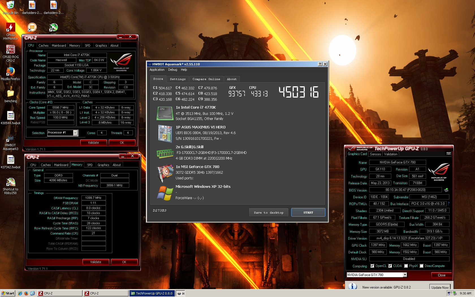The width and height of the screenshot is (475, 297).
Task: Switch to Compare Online tab in Aquamark
Action: [206, 79]
